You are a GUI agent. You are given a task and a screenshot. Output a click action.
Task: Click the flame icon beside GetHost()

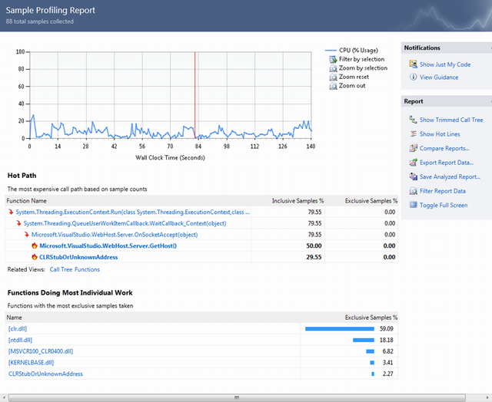tap(35, 245)
